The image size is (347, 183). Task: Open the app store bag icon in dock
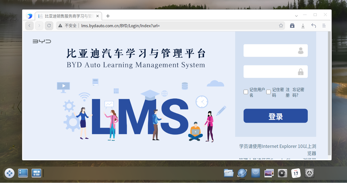tap(256, 173)
